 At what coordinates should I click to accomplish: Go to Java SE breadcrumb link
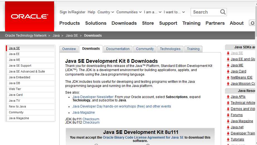pos(72,36)
